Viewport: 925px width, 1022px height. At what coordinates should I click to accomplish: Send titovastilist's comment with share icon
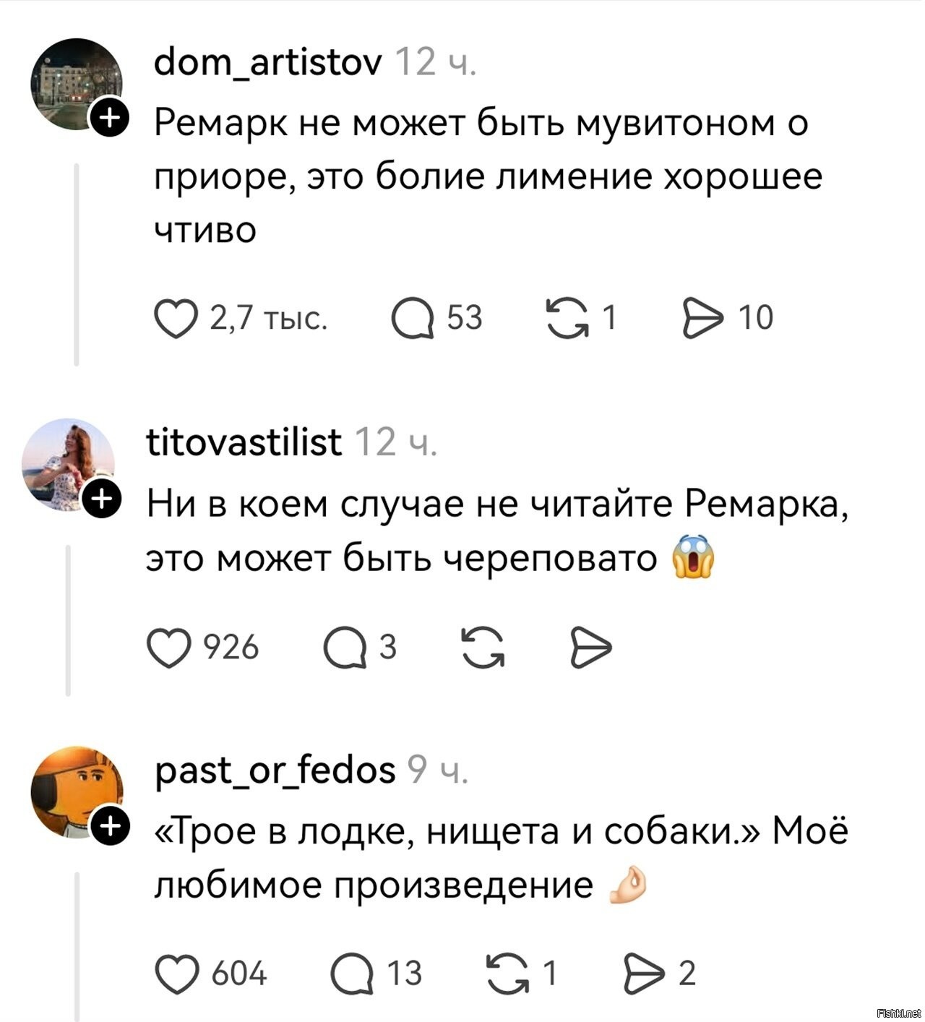[591, 648]
